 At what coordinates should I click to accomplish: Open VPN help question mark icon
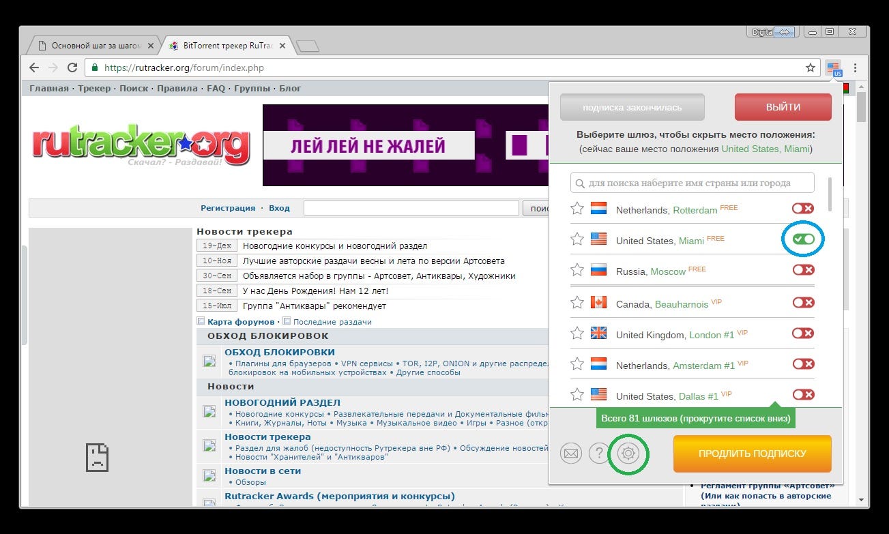(599, 453)
